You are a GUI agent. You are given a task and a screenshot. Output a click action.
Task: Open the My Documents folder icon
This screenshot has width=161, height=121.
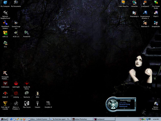coord(16,4)
